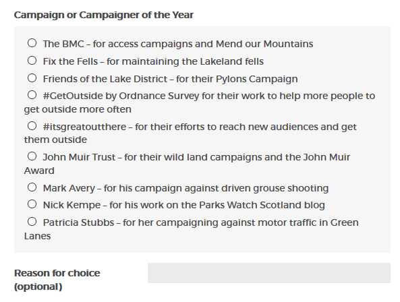This screenshot has height=302, width=400.
Task: Choose the Fix the Fells radio option
Action: [32, 61]
